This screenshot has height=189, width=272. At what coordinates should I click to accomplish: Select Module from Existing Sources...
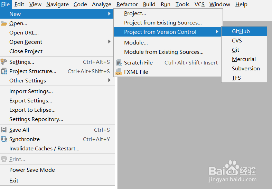(x=167, y=52)
